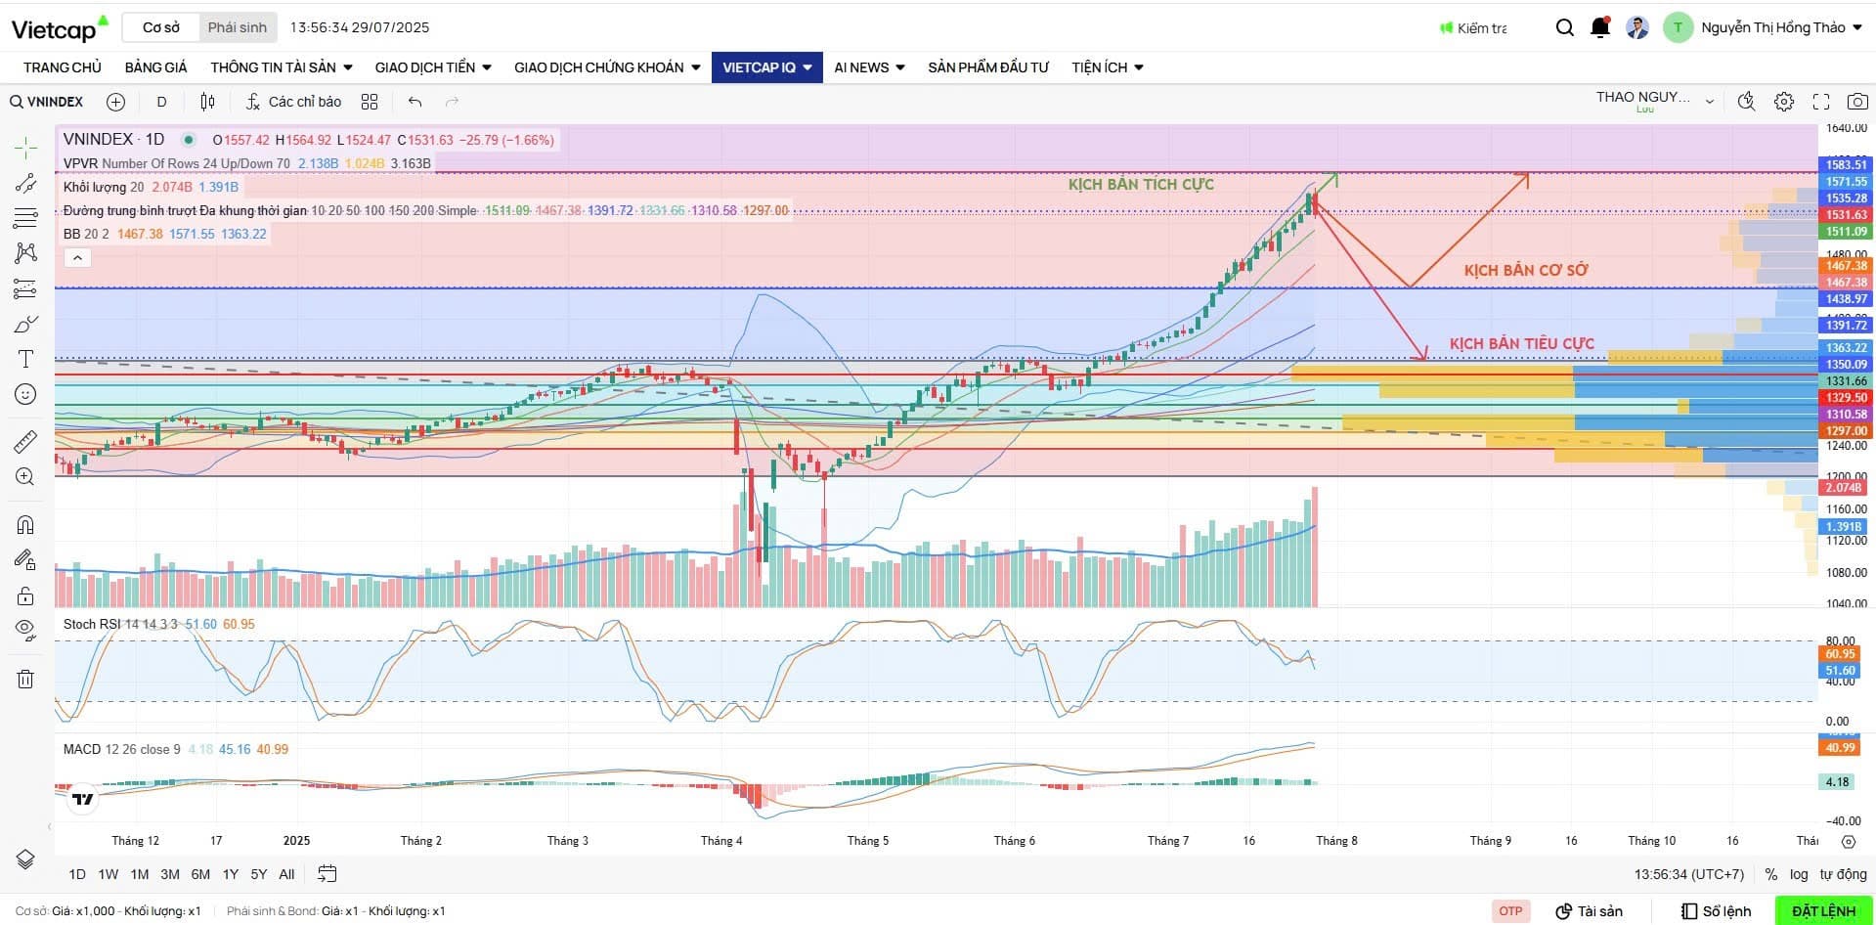Expand the GIAO DỊCH CHỨNG KHOÁN menu

607,67
